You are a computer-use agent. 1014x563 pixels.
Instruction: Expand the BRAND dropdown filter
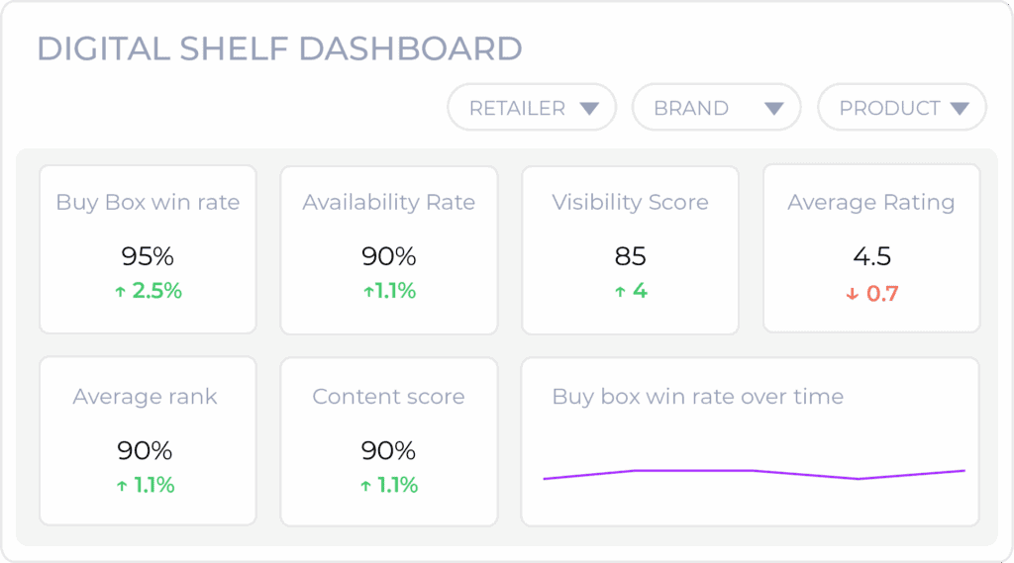click(717, 107)
